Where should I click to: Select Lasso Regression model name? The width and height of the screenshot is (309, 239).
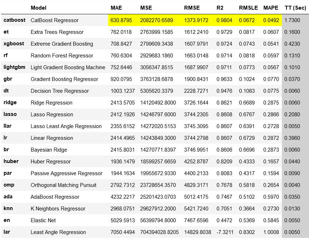click(52, 115)
